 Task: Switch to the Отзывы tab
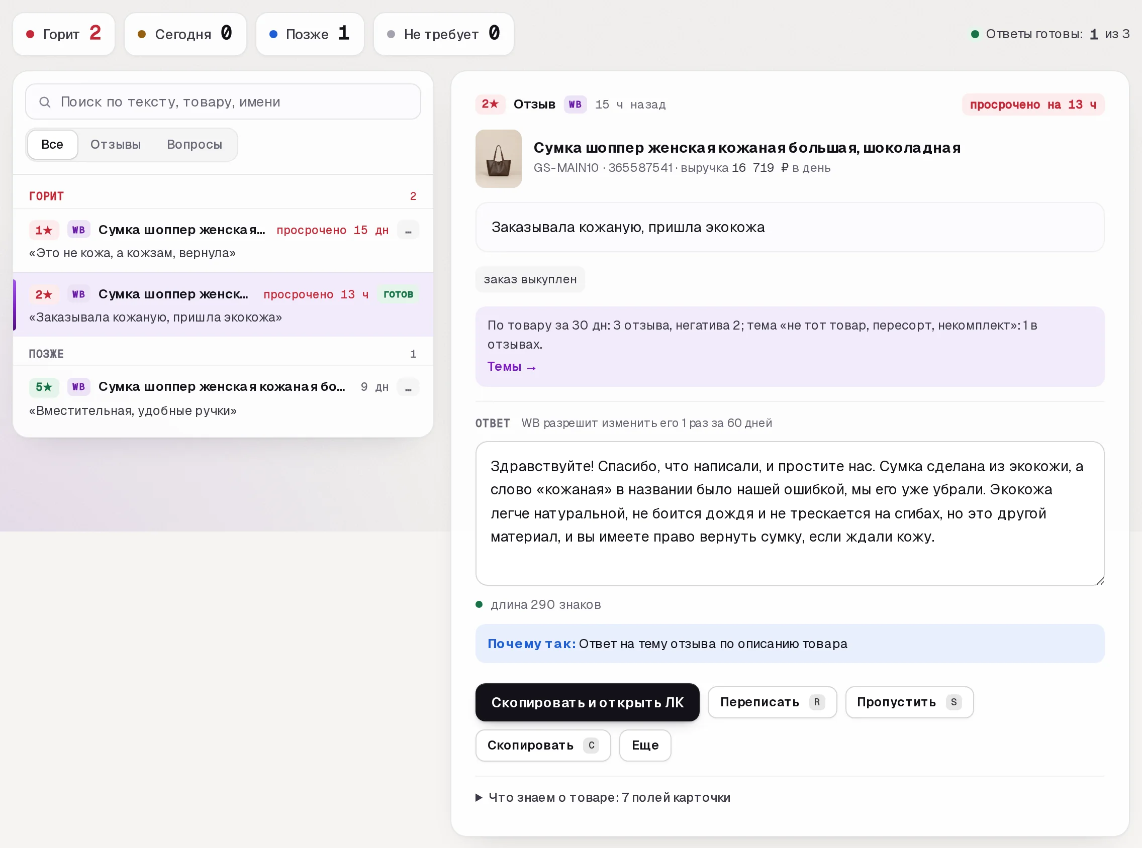tap(116, 145)
